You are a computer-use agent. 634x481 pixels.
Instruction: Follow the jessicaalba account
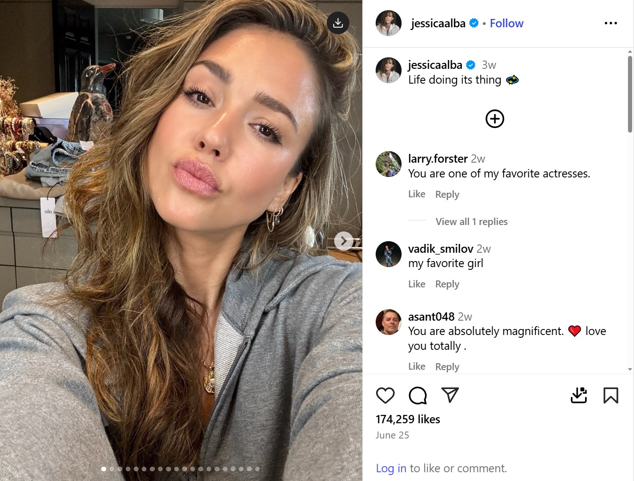tap(506, 24)
